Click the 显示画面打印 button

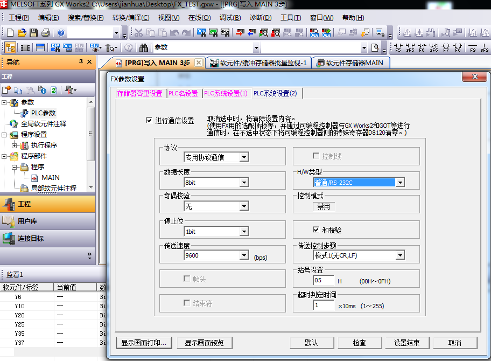tap(144, 343)
